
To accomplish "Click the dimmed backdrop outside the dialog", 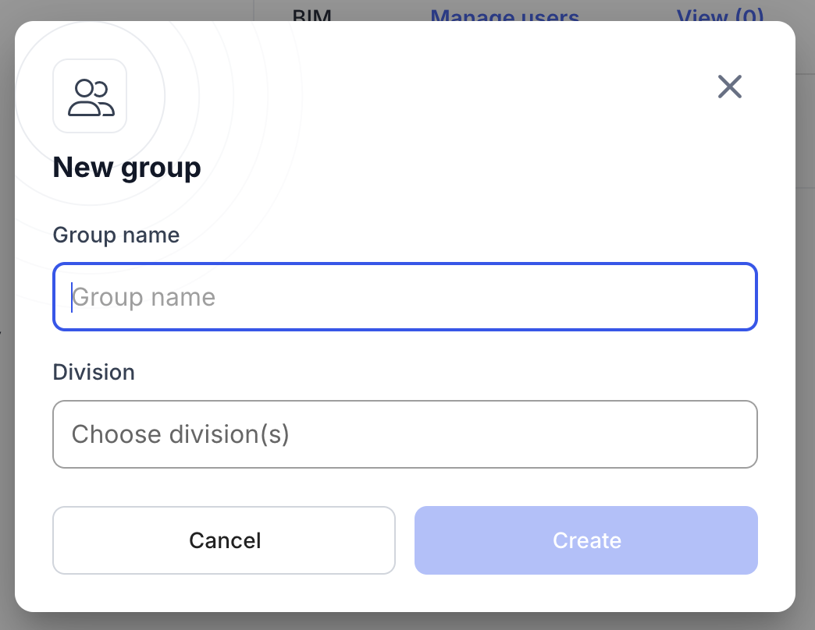I will 806,312.
